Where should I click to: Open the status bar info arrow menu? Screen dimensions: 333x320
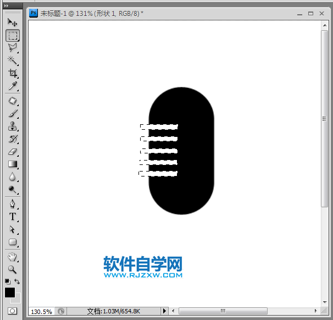pos(164,311)
